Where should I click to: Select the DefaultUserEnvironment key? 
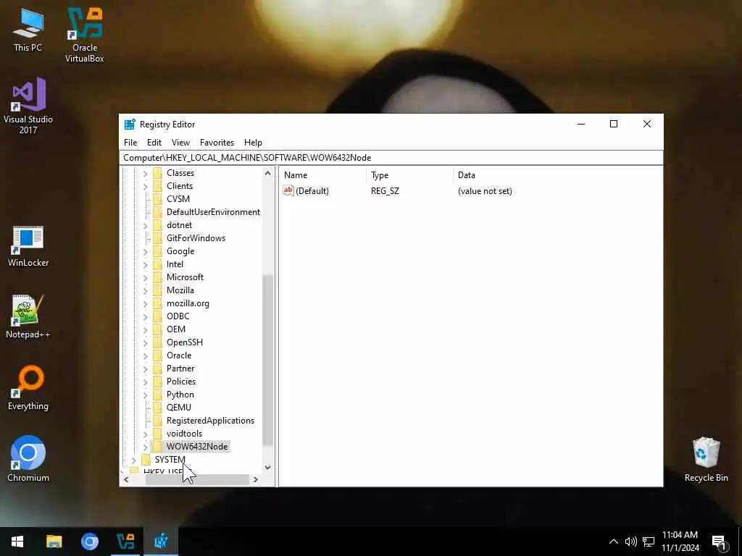click(x=213, y=212)
